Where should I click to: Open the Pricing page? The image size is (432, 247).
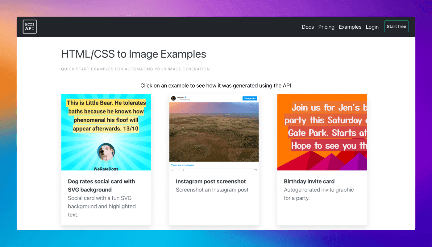326,27
